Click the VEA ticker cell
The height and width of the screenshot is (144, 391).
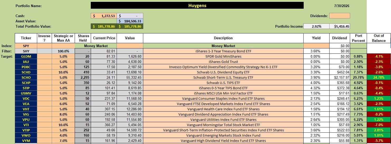coord(26,104)
